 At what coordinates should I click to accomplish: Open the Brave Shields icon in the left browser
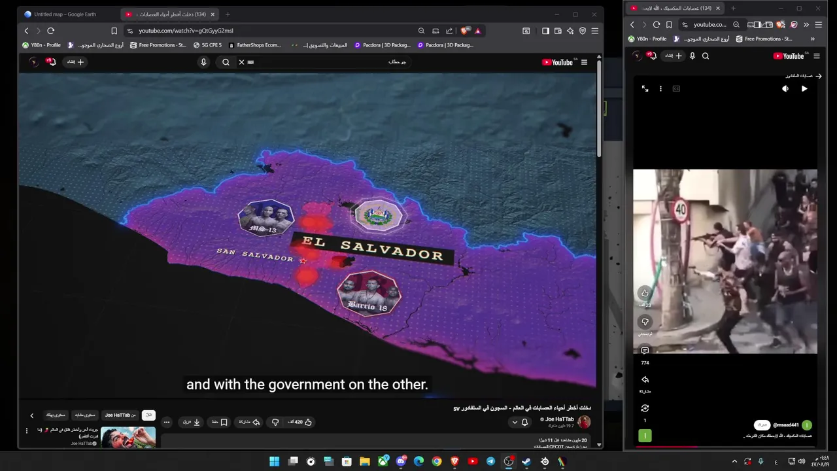tap(465, 31)
